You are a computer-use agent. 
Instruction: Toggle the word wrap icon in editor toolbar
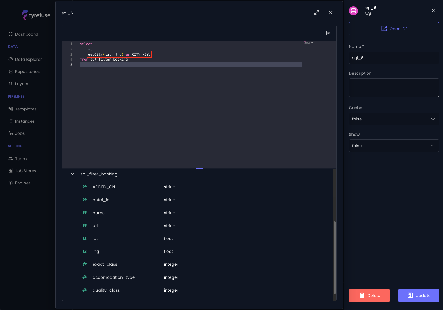pos(328,33)
